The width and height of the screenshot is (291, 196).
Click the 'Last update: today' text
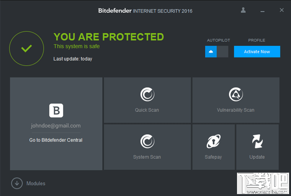73,59
